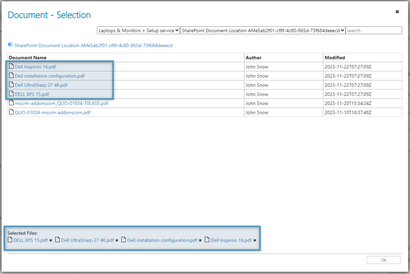Screen dimensions: 410x274
Task: Remove Dell installation configuration.pdf from Selected Files
Action: [200, 240]
